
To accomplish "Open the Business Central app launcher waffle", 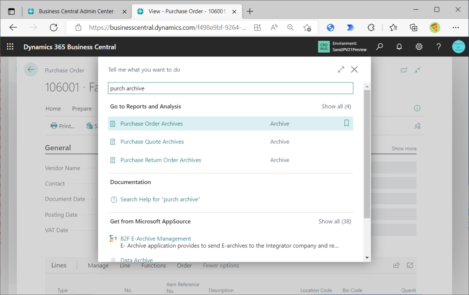I will [10, 47].
